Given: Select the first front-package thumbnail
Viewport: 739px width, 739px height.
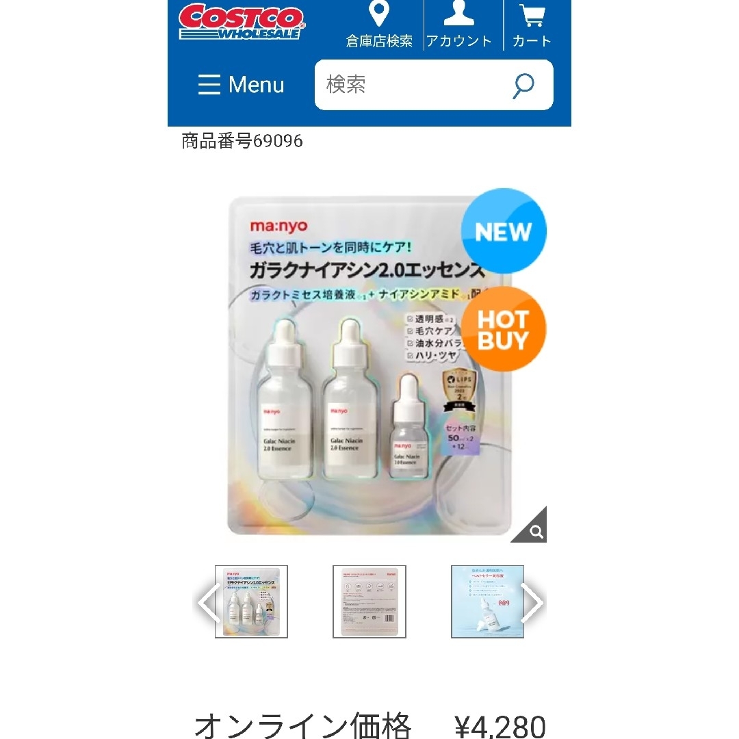Looking at the screenshot, I should pyautogui.click(x=251, y=602).
